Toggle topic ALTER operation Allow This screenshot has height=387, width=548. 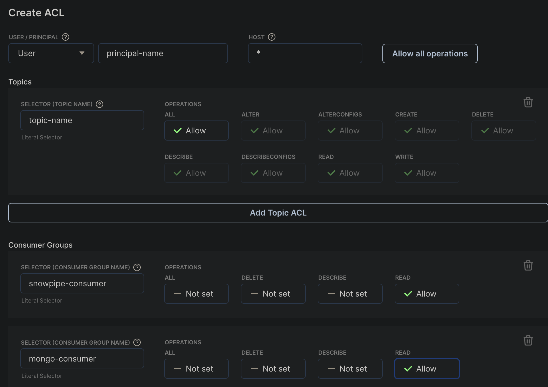coord(273,131)
